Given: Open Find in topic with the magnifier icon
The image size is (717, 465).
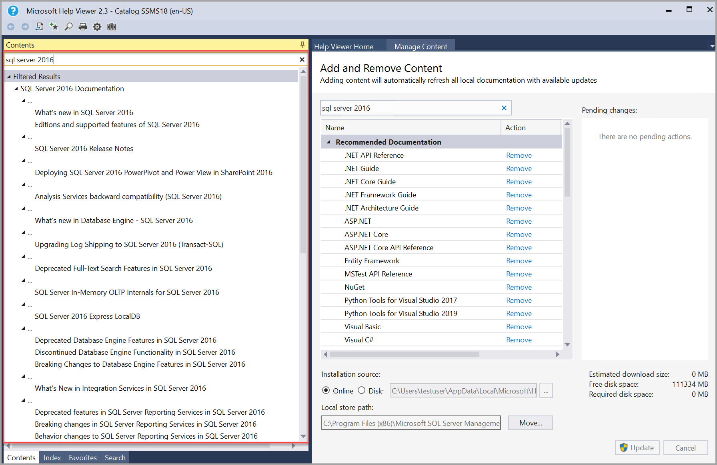Looking at the screenshot, I should click(x=68, y=26).
